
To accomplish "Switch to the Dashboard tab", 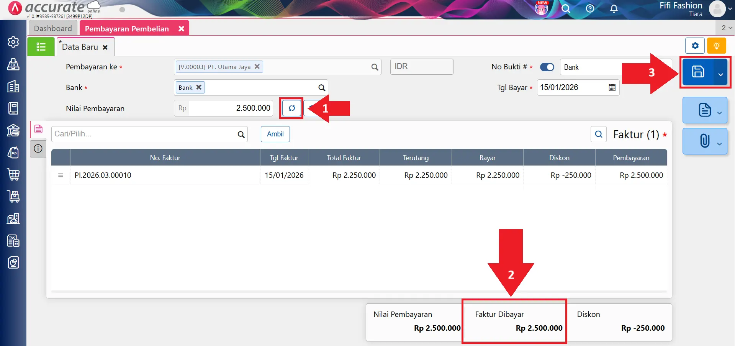I will coord(53,28).
